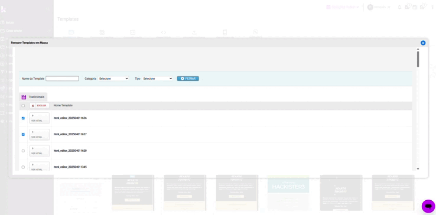The image size is (436, 215).
Task: Click the red X icon on EXCLUIR
Action: pos(33,106)
